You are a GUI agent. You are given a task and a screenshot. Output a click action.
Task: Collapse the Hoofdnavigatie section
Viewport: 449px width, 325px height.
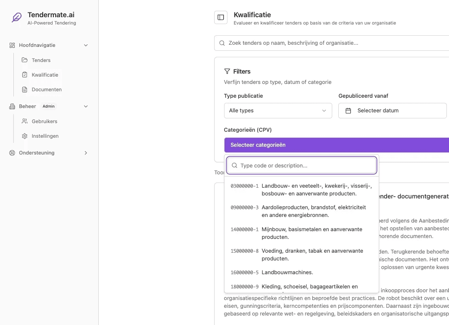point(86,45)
